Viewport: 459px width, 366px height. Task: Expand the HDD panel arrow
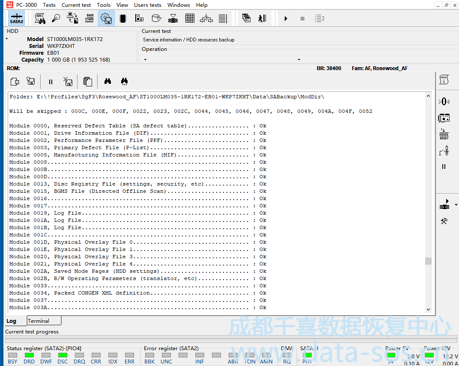pyautogui.click(x=7, y=39)
